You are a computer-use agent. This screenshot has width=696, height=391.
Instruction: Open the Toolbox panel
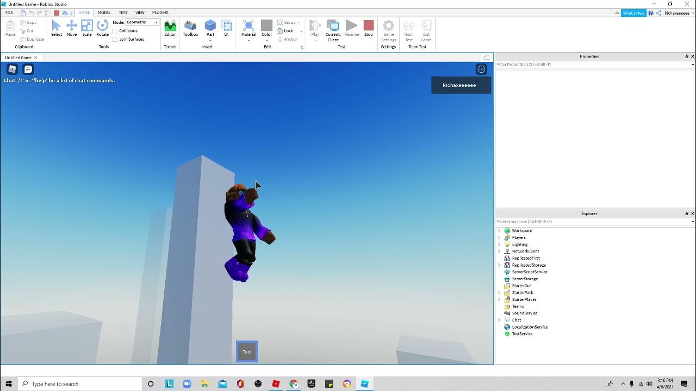point(190,28)
